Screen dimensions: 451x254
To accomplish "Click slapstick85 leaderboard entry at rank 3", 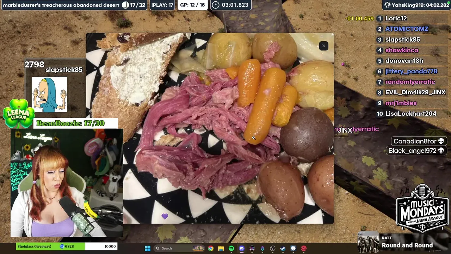I will click(402, 40).
